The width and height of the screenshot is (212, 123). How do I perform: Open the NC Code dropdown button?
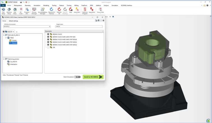pyautogui.click(x=21, y=11)
